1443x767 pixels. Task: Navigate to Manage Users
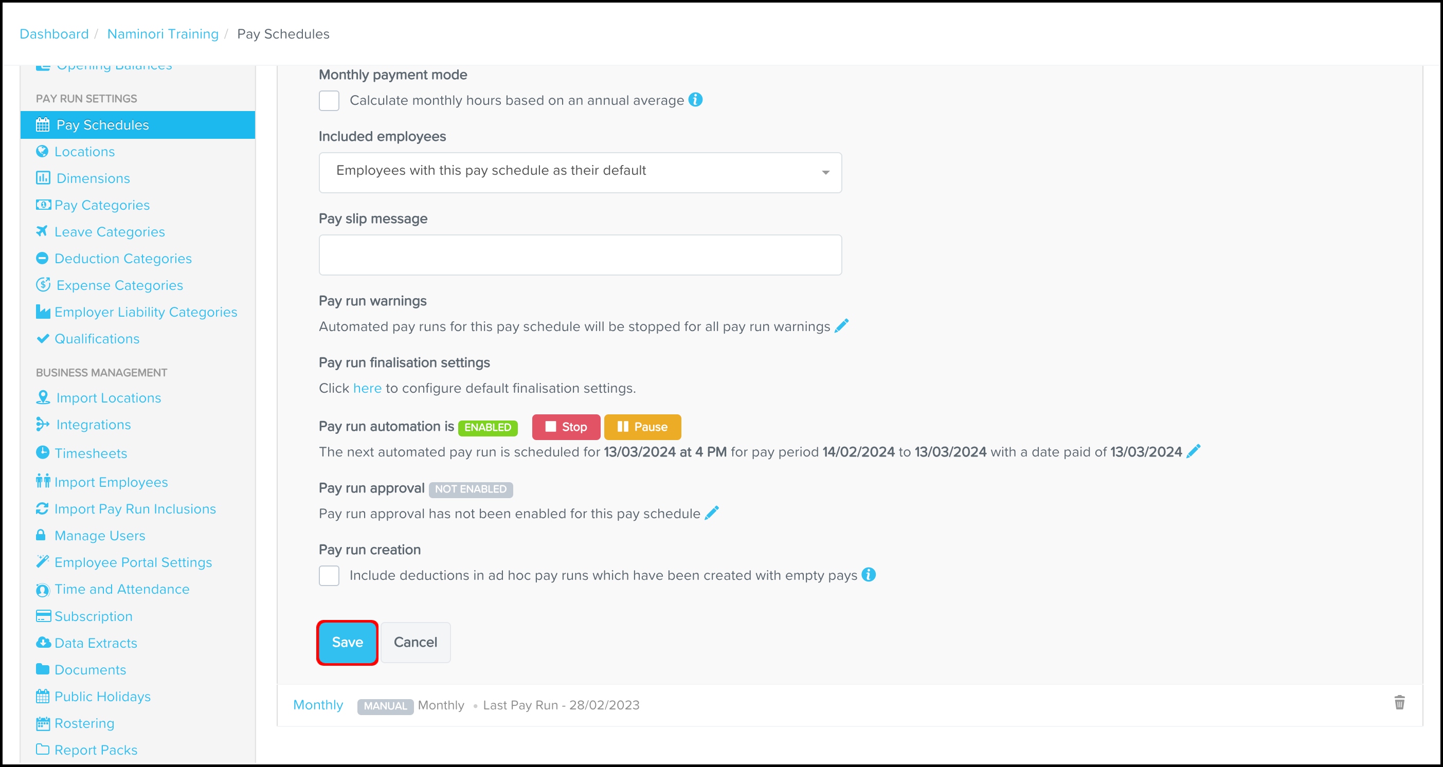point(99,536)
